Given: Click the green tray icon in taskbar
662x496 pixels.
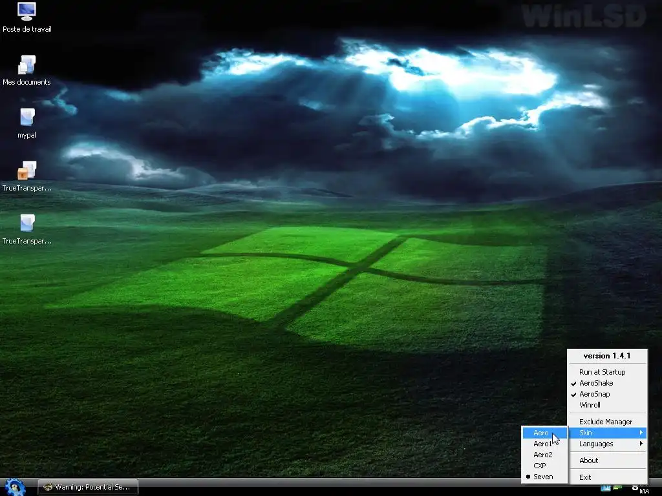Looking at the screenshot, I should pos(617,488).
